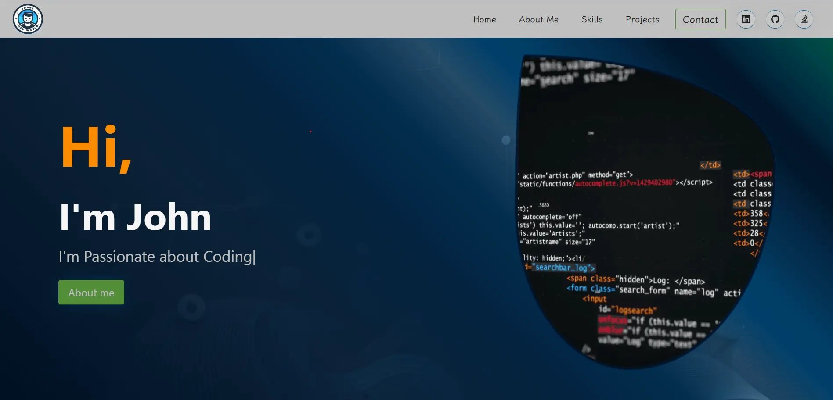
Task: Select the avatar face inside the logo badge
Action: (x=27, y=18)
